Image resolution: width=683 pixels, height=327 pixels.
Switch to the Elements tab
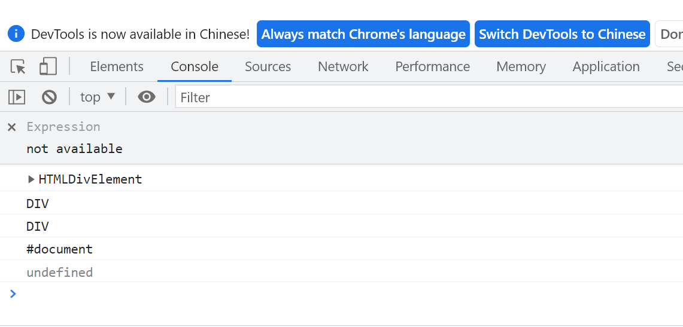coord(116,66)
